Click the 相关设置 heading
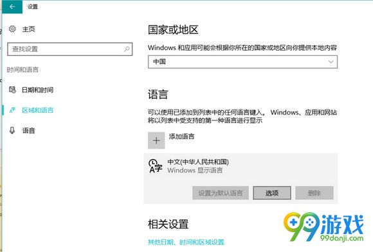The height and width of the screenshot is (252, 373). (168, 224)
